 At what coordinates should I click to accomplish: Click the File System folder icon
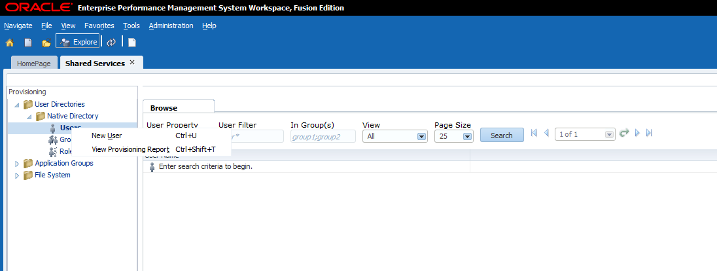[28, 175]
